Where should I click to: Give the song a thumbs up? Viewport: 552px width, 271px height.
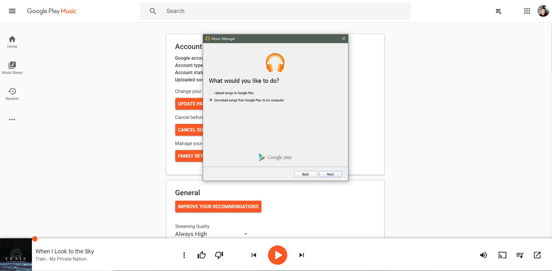click(x=202, y=255)
